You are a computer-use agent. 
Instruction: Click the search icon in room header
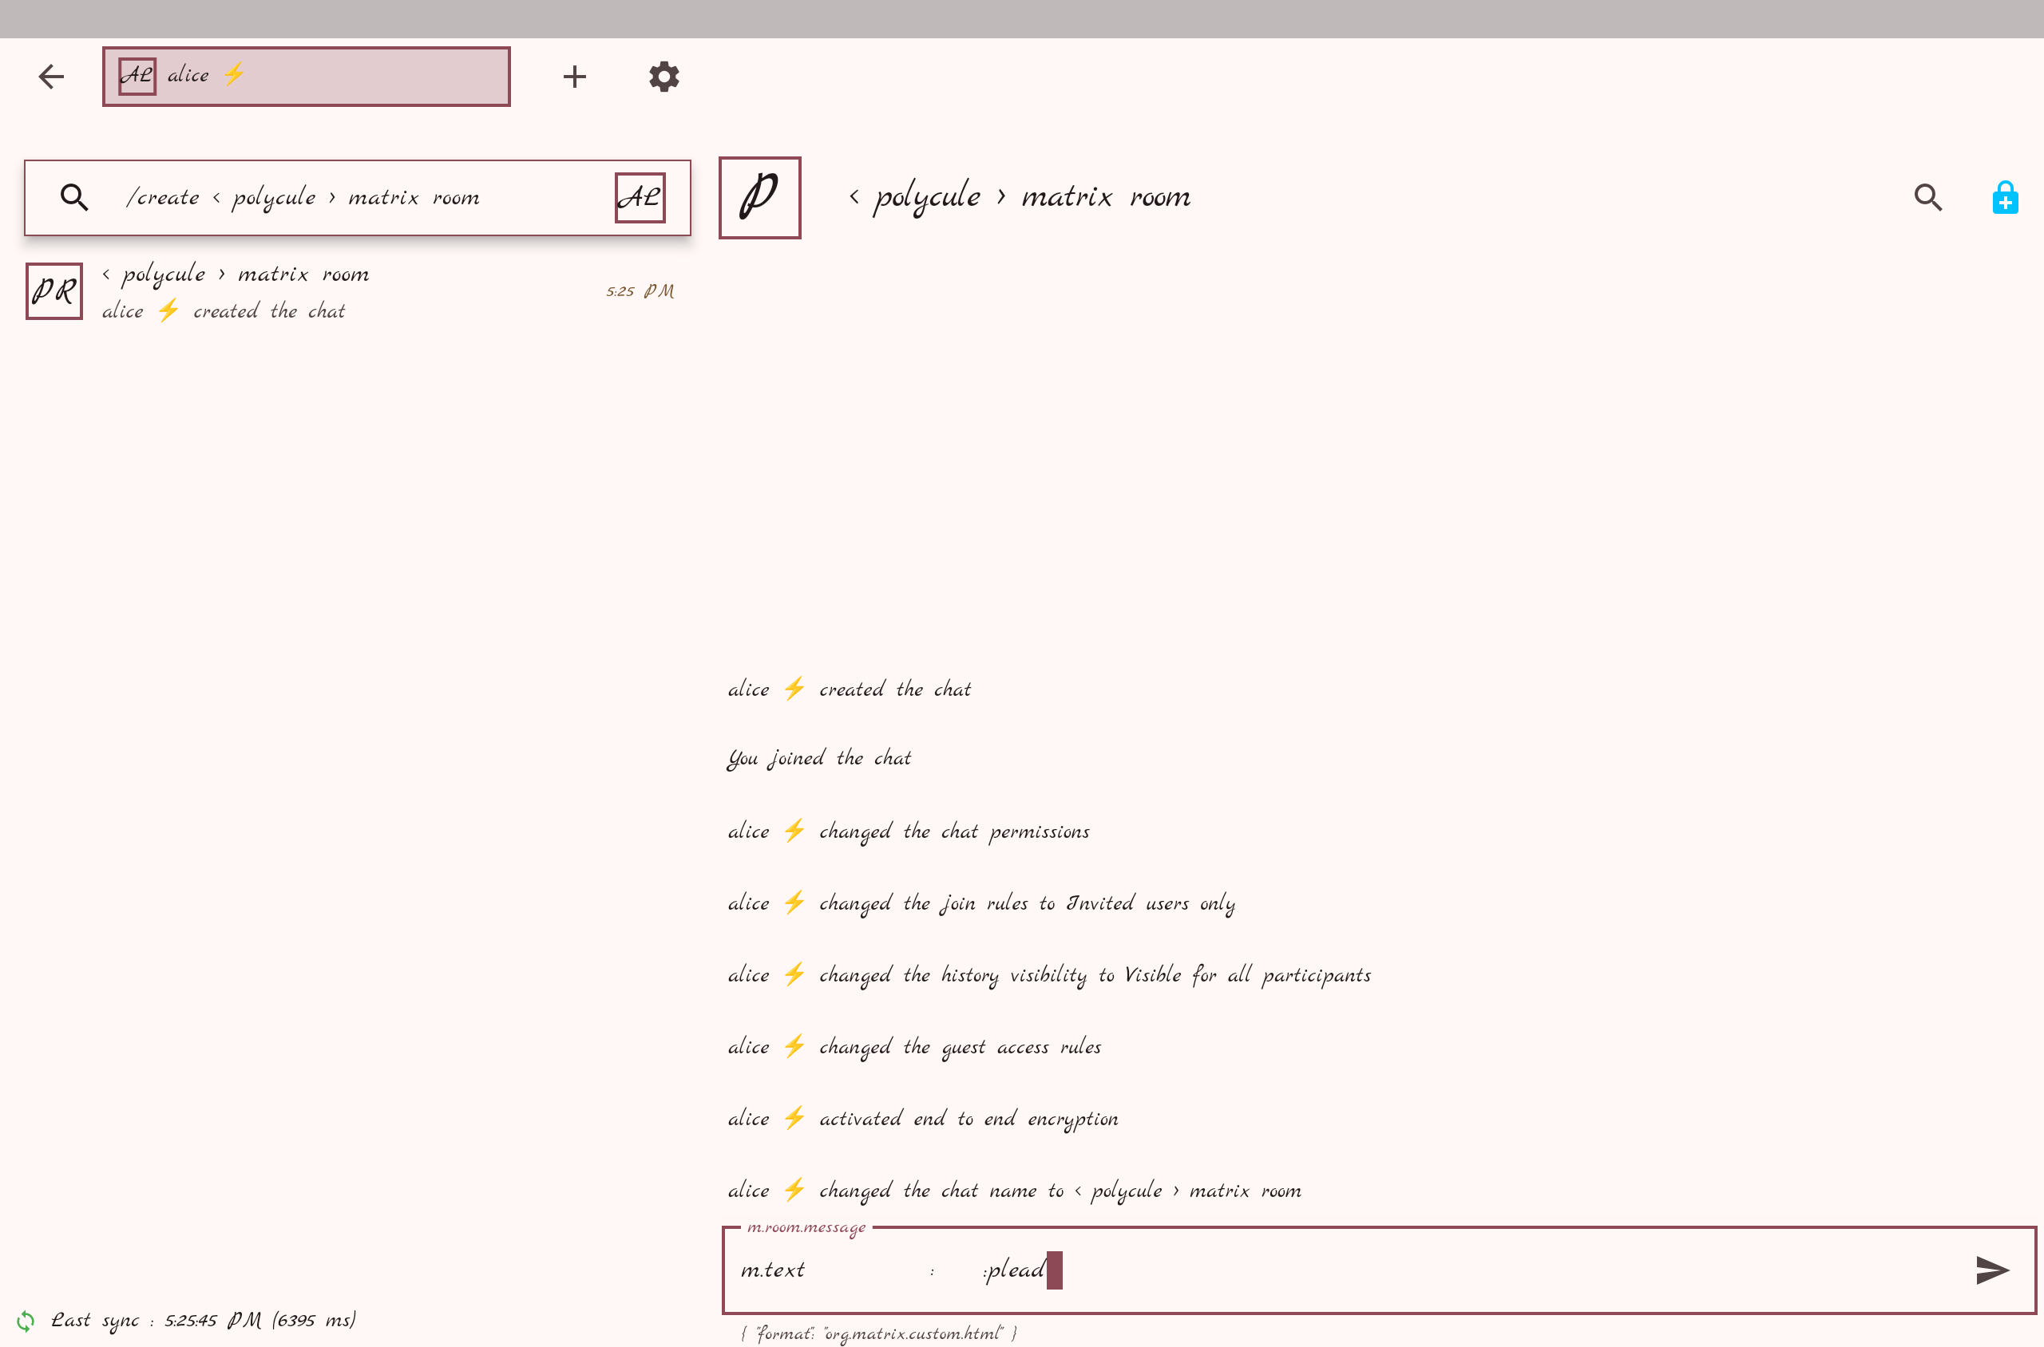[1928, 198]
